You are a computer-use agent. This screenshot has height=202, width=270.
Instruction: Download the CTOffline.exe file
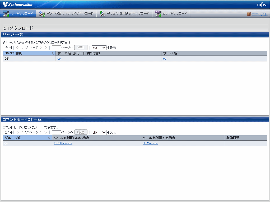63,143
